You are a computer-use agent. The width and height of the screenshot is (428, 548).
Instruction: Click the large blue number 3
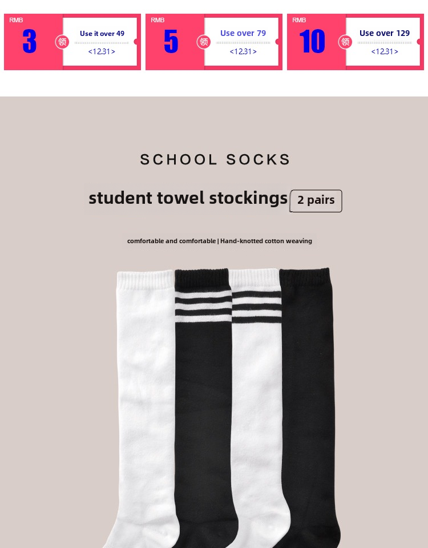29,41
